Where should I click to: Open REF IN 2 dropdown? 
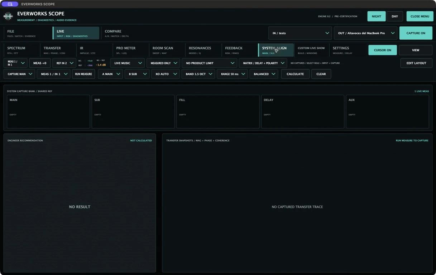coord(64,63)
